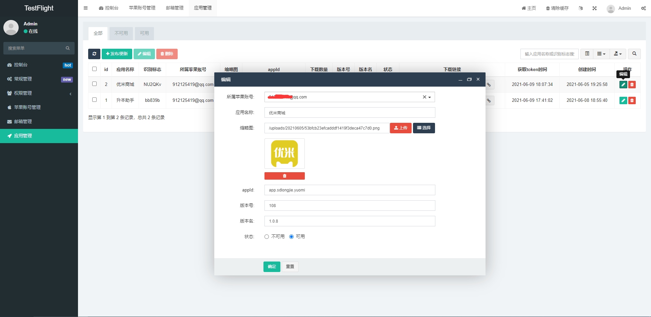Click the red trash icon under the thumbnail
The height and width of the screenshot is (317, 651).
pos(284,176)
